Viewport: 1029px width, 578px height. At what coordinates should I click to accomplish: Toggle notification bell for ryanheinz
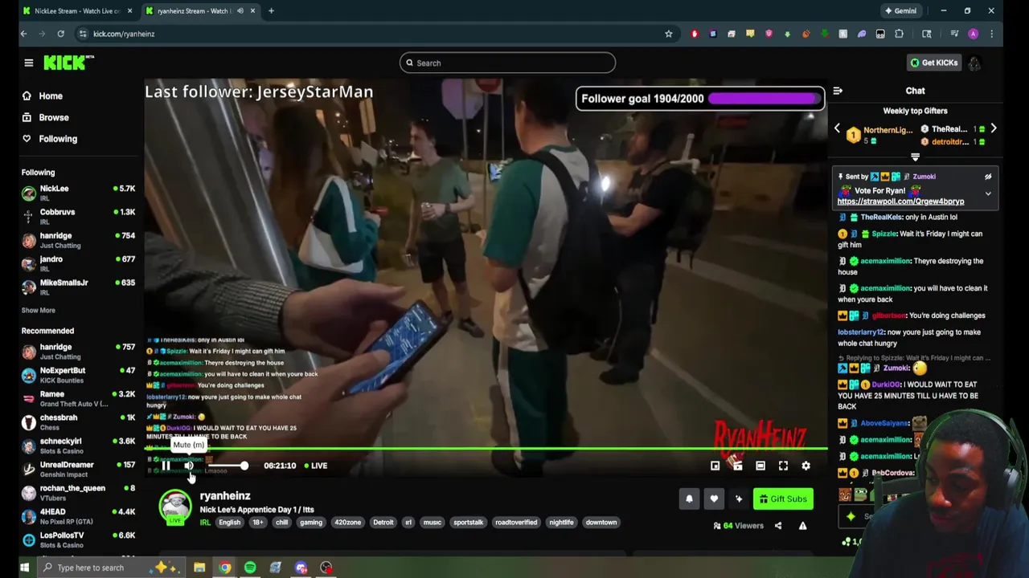tap(689, 499)
